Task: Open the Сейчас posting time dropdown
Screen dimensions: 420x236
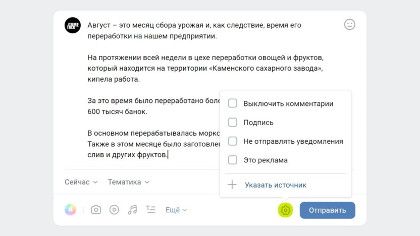Action: point(81,182)
